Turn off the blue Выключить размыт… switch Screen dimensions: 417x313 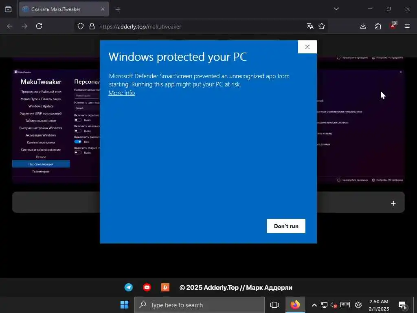tap(78, 141)
